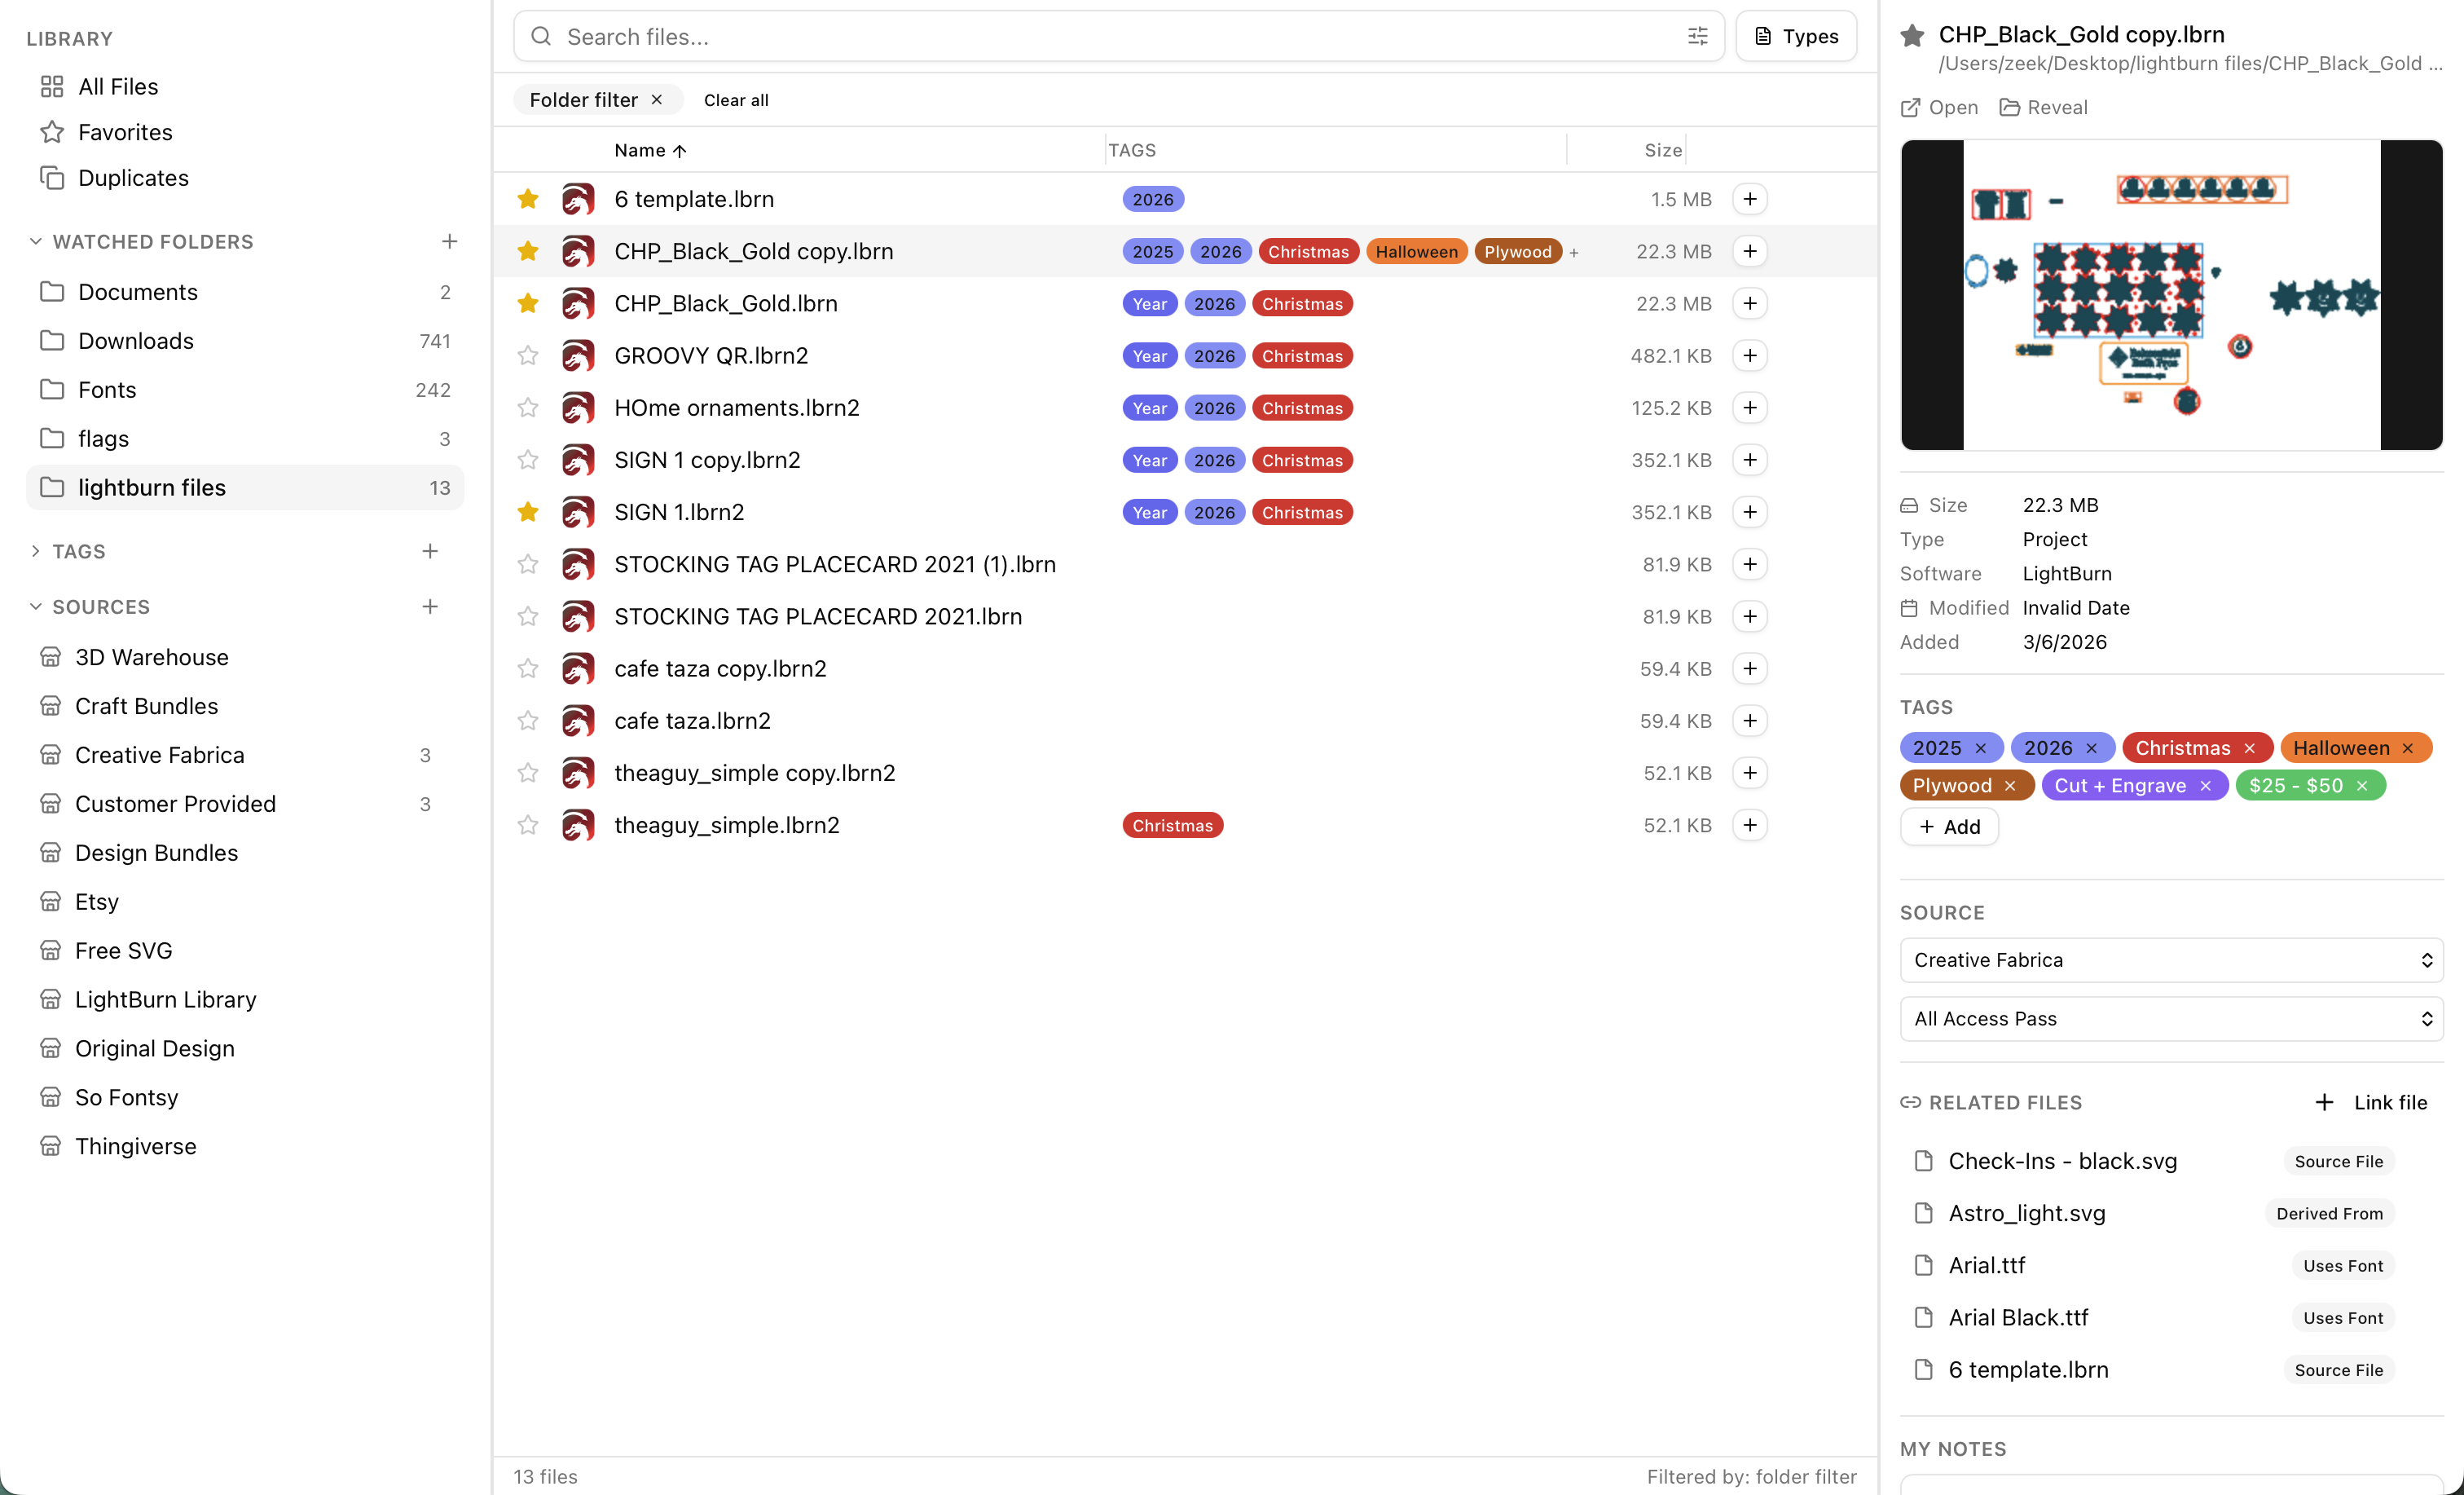
Task: Click the star beside CHP_Black_Gold copy.lbrn title
Action: (x=1911, y=35)
